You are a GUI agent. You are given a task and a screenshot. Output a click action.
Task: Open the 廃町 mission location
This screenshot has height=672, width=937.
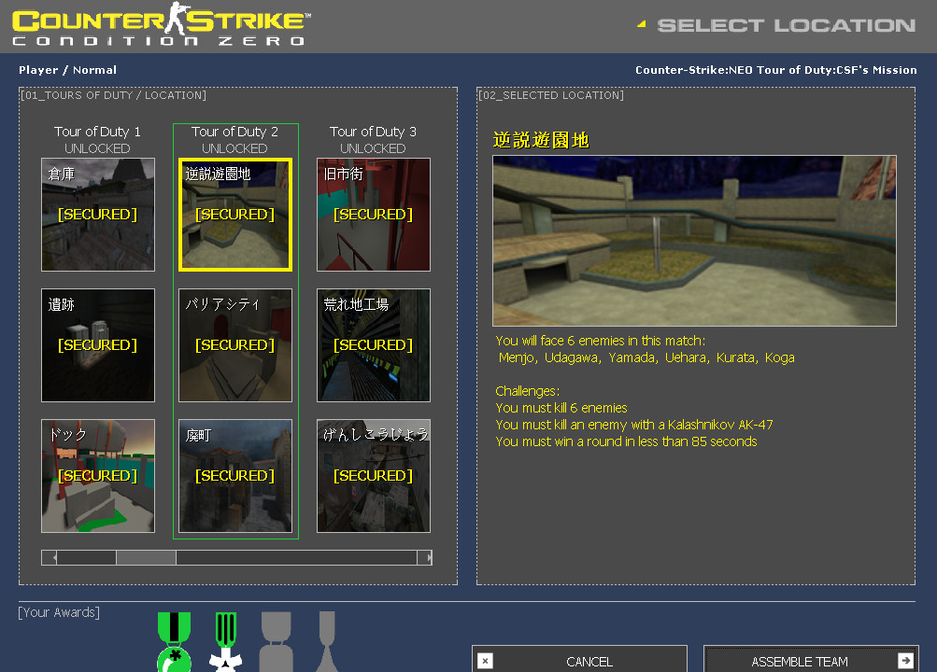point(234,475)
